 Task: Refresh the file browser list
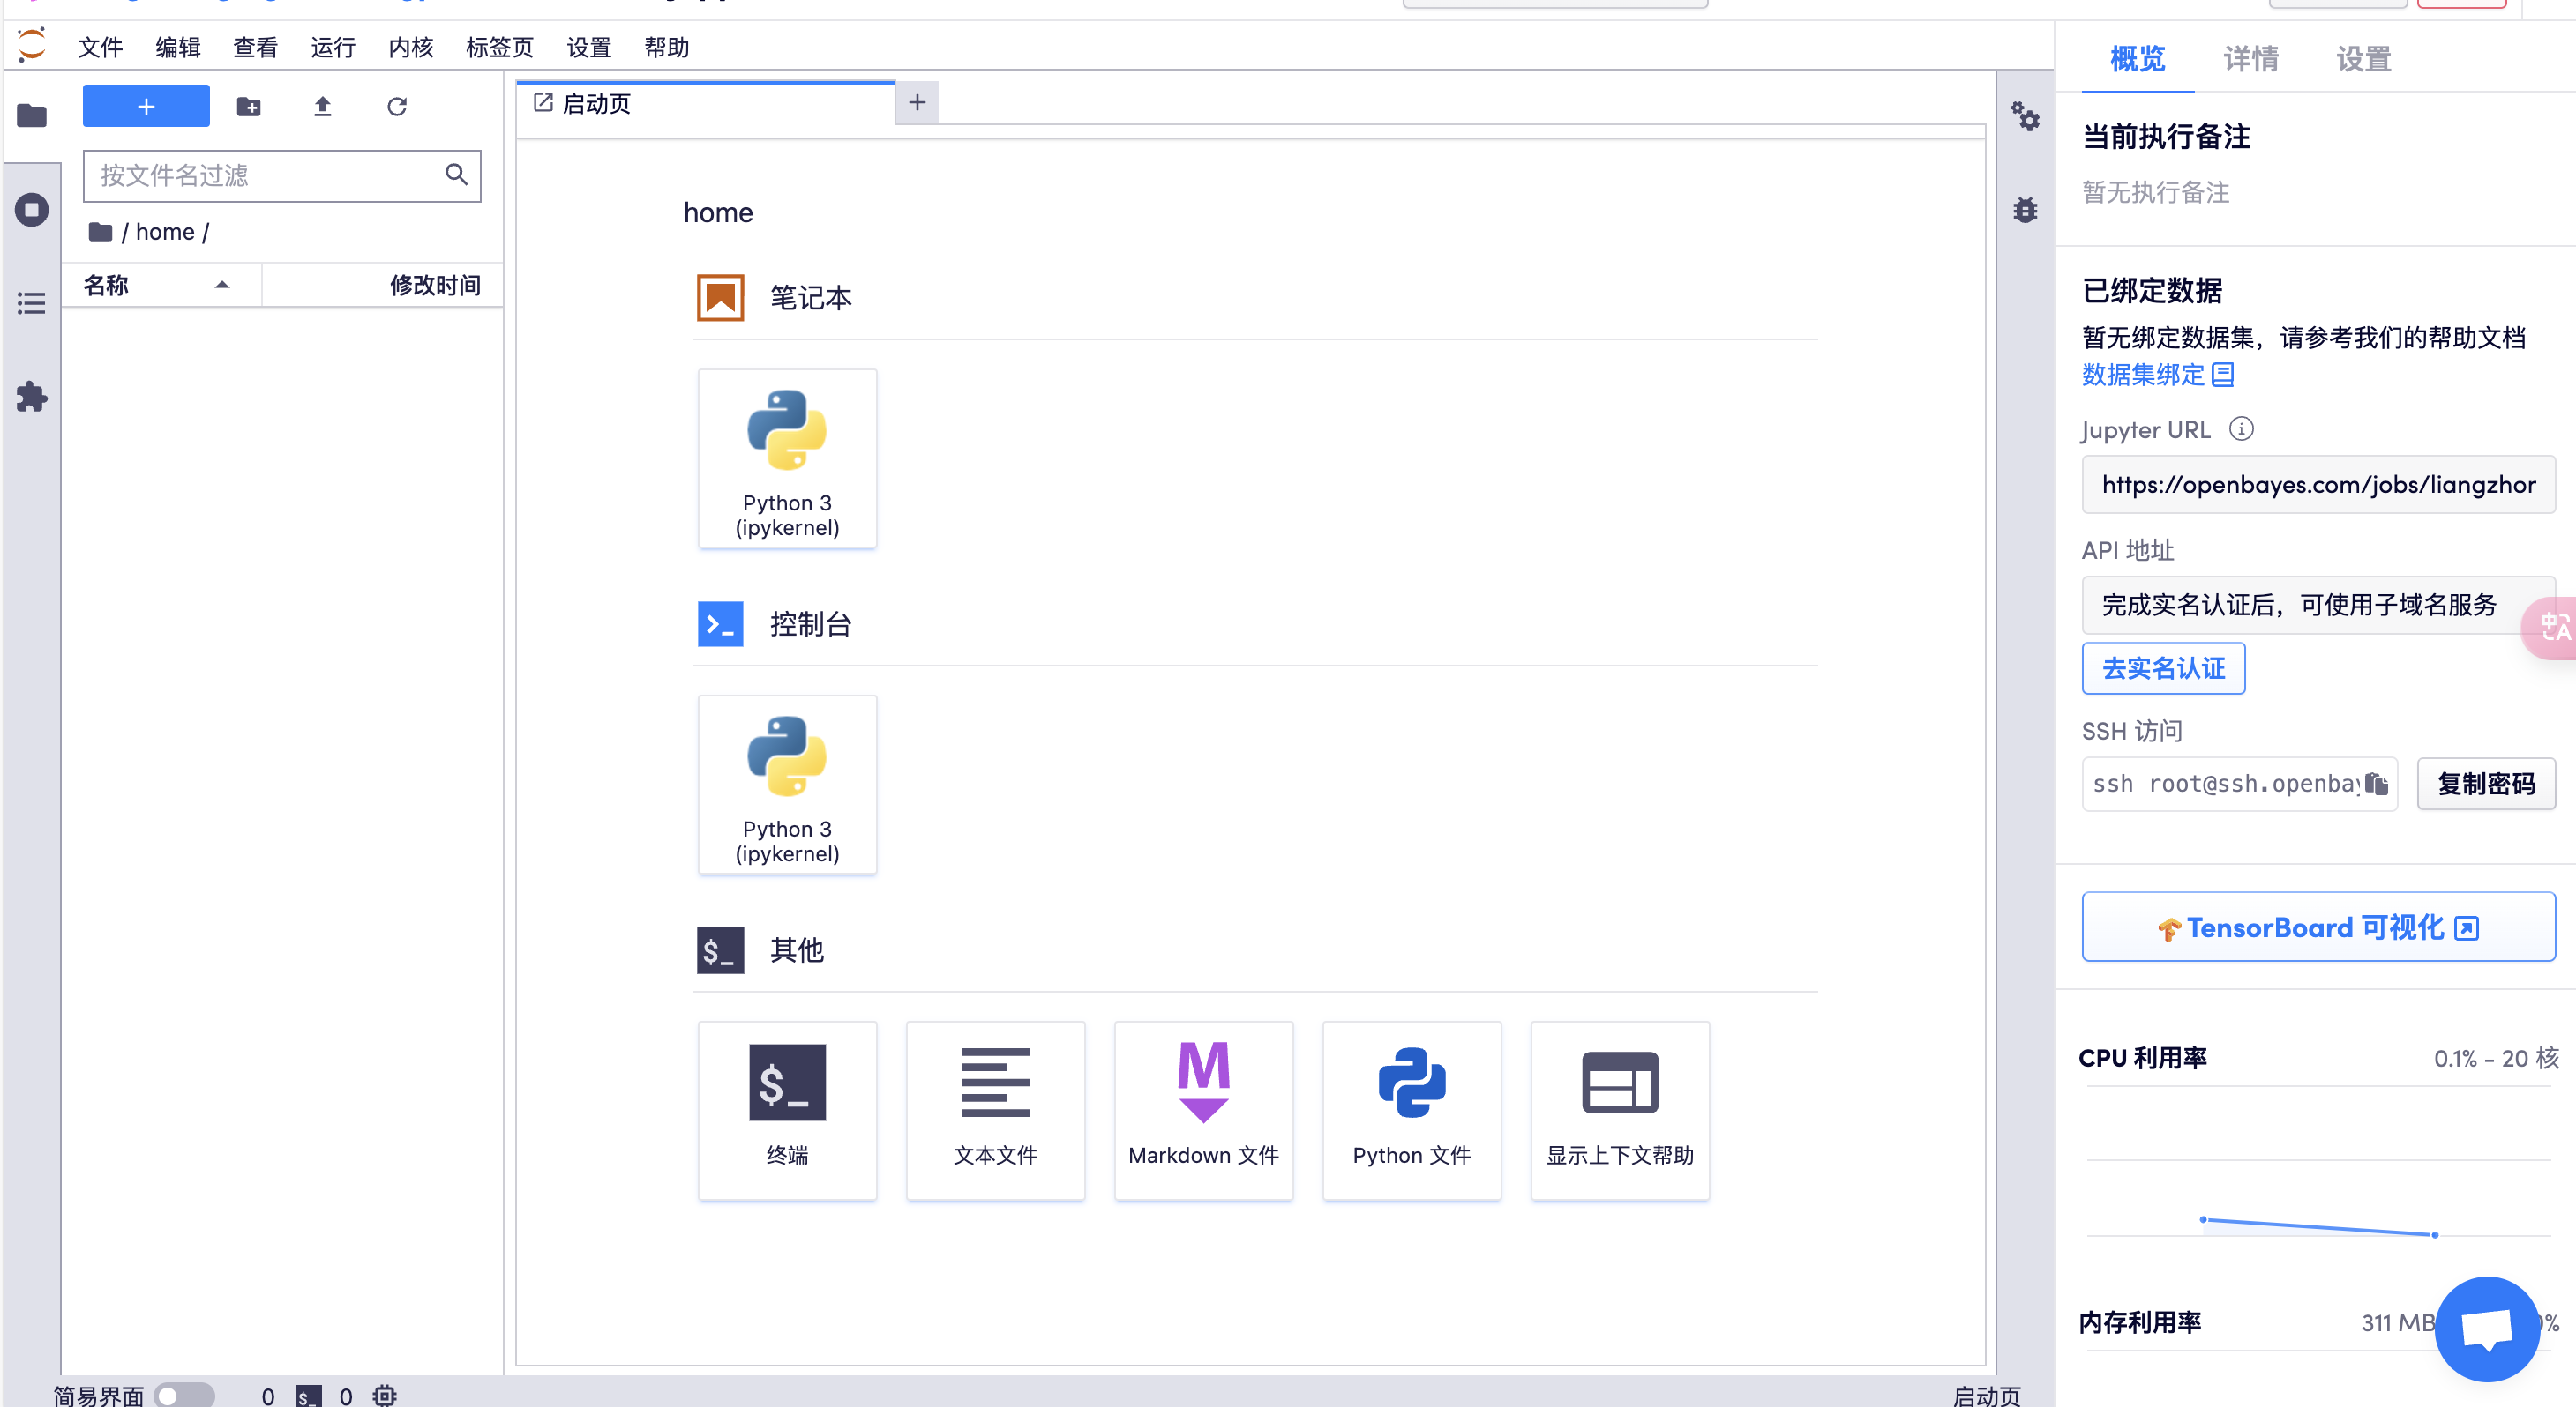(397, 107)
